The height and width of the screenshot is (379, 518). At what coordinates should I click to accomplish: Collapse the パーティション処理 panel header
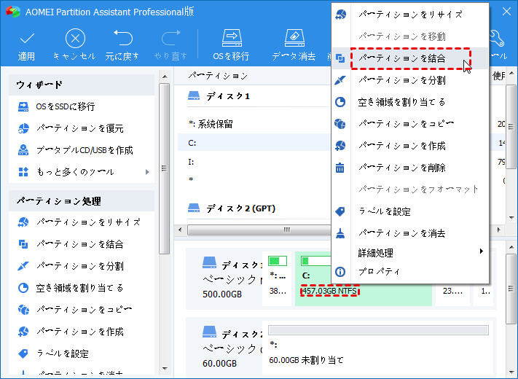coord(82,201)
